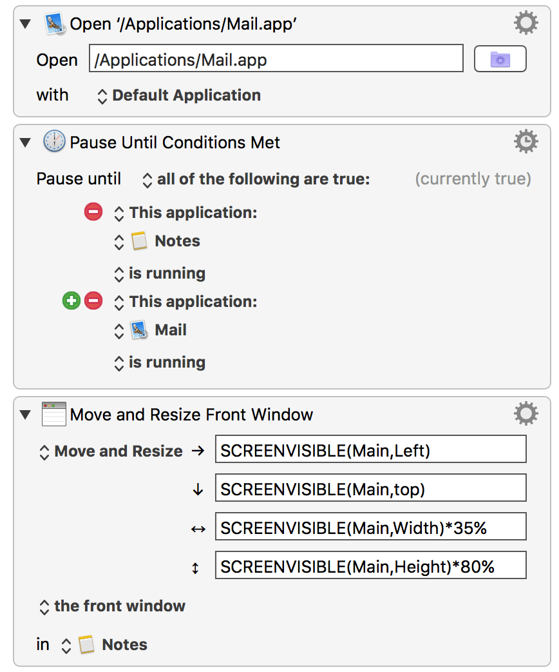Remove the Notes condition with red minus

93,212
